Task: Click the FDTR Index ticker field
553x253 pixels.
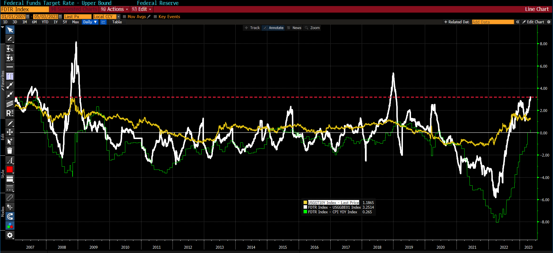Action: pos(25,9)
